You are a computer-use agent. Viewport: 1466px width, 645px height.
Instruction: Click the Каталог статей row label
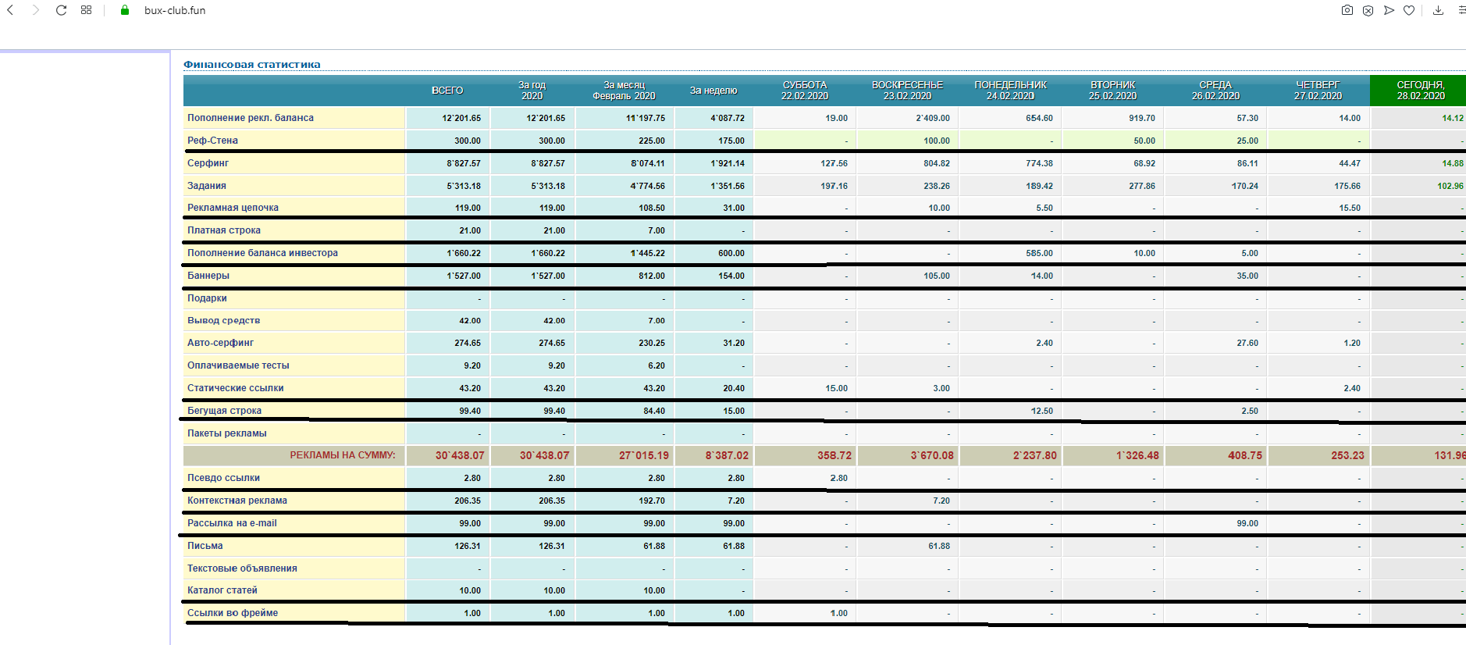pos(222,590)
